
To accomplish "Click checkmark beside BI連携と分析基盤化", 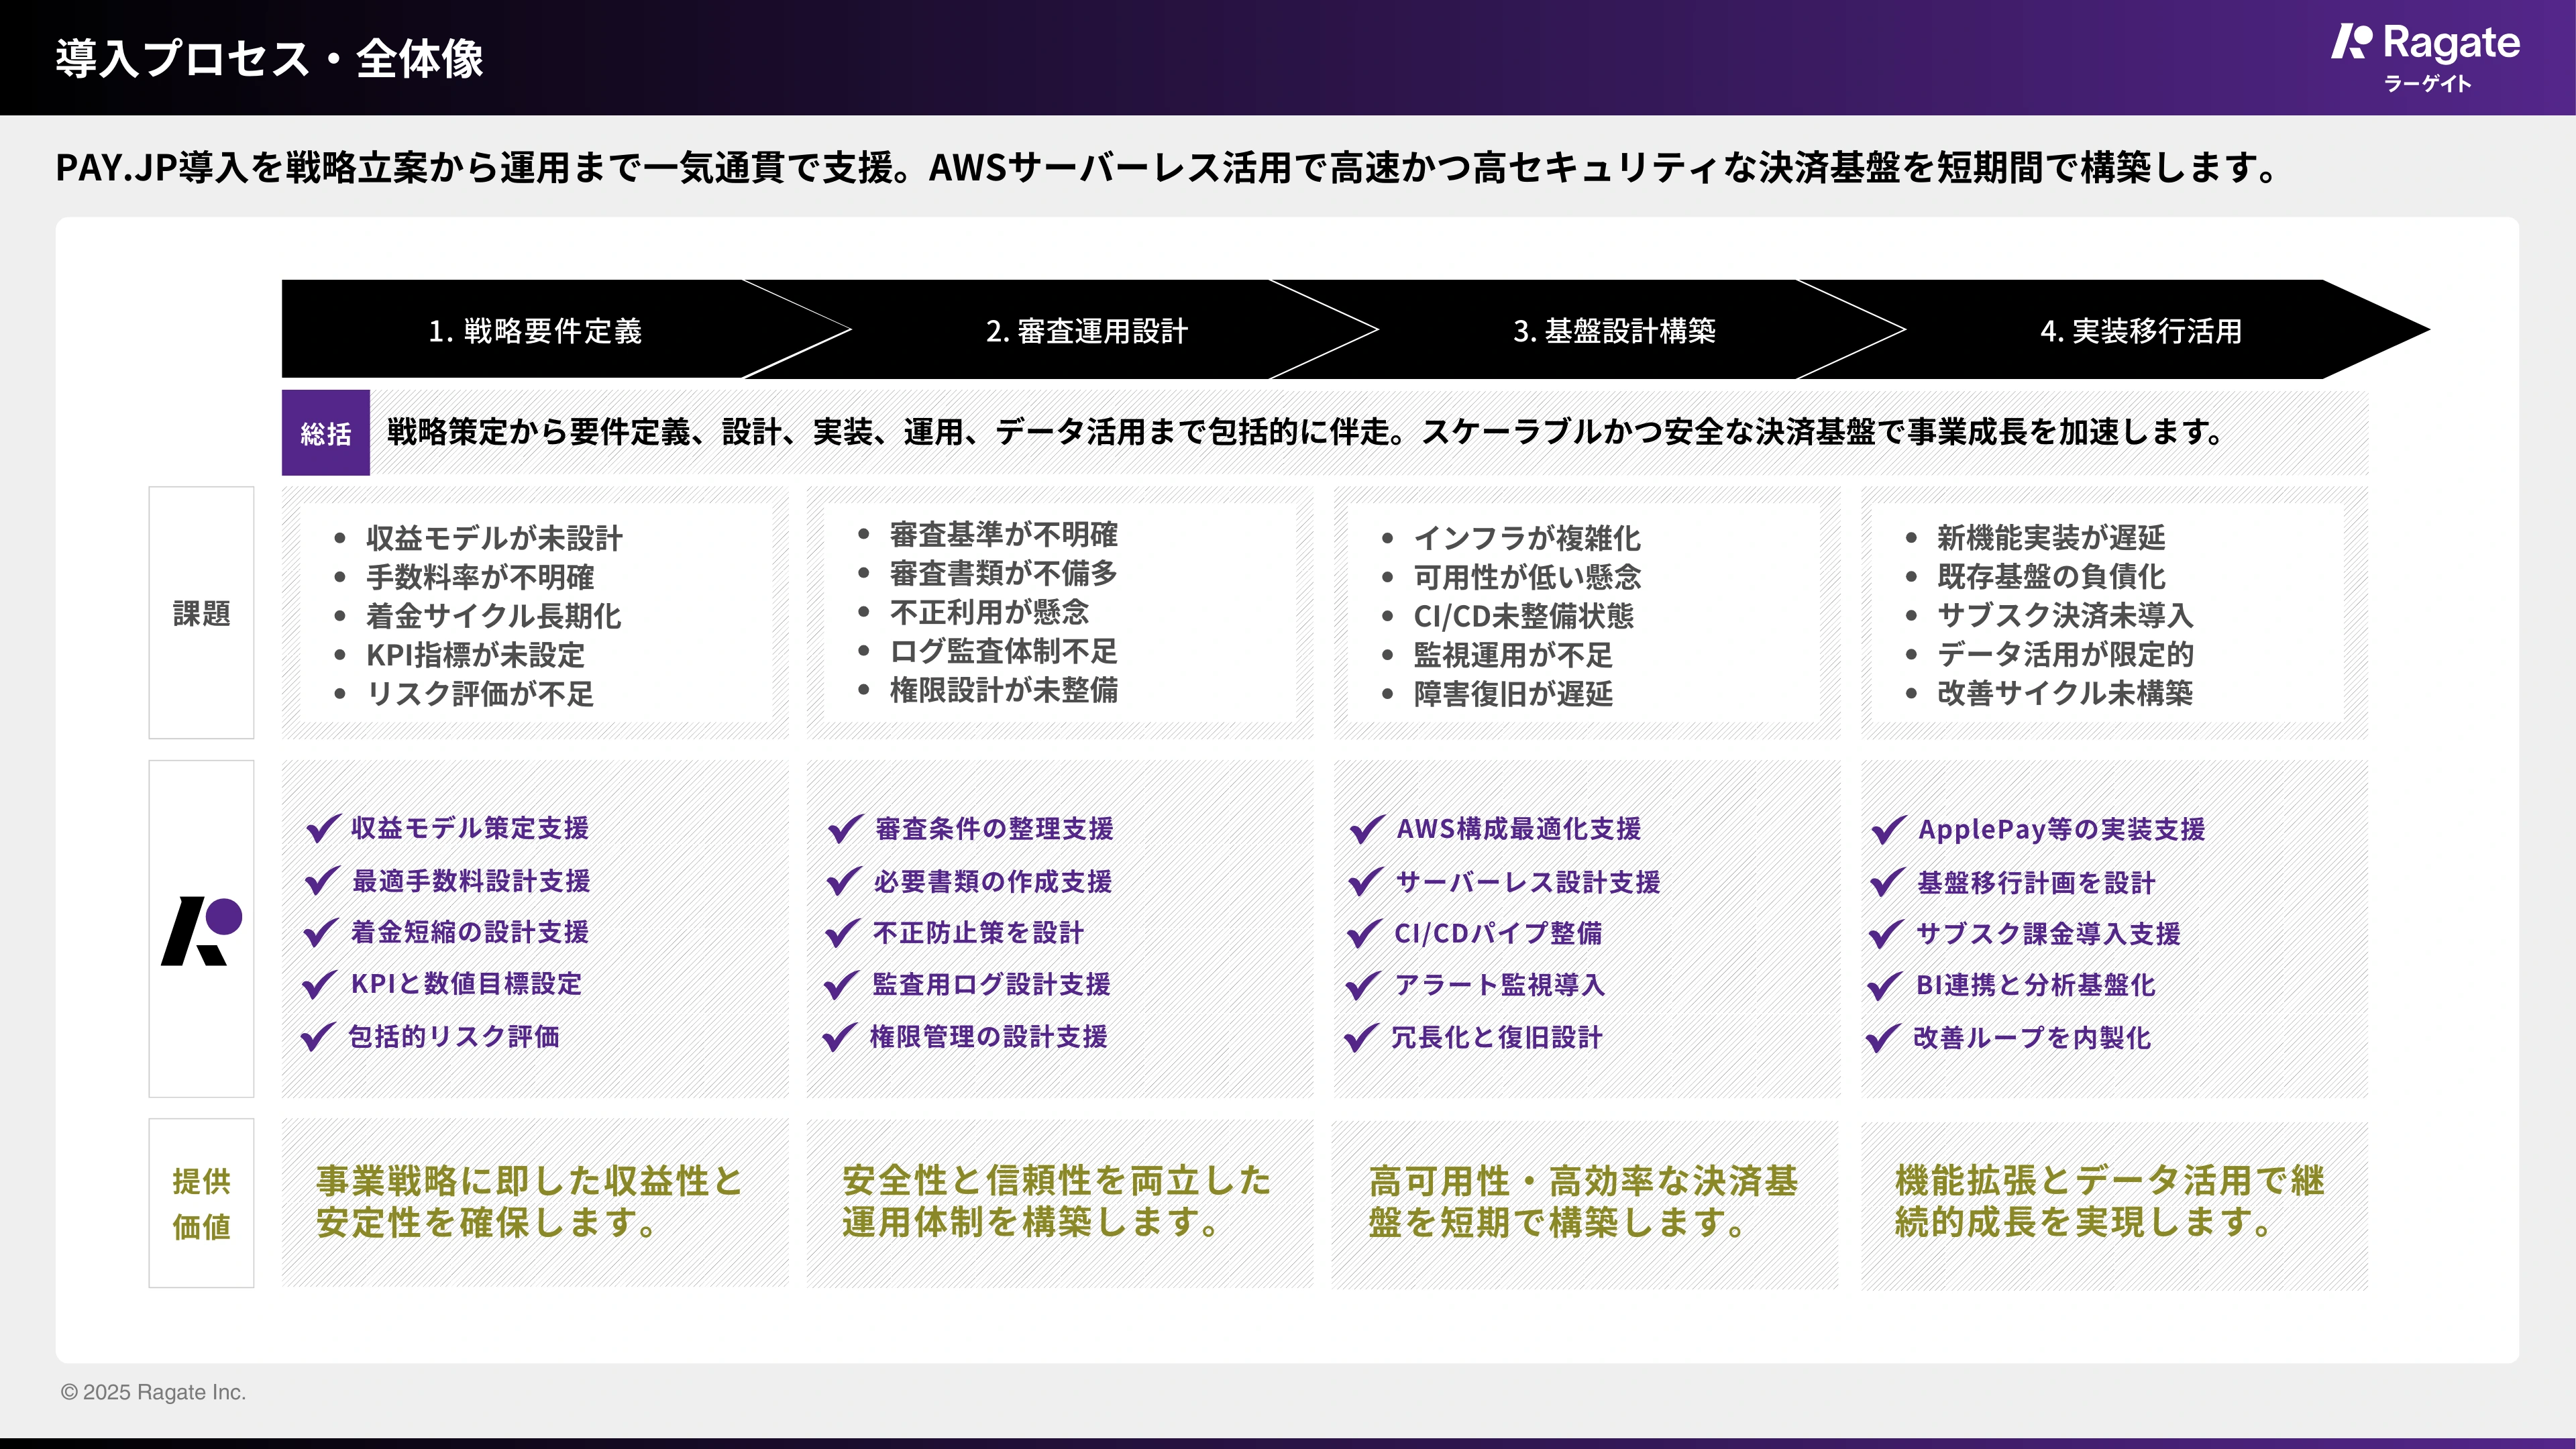I will [1886, 987].
